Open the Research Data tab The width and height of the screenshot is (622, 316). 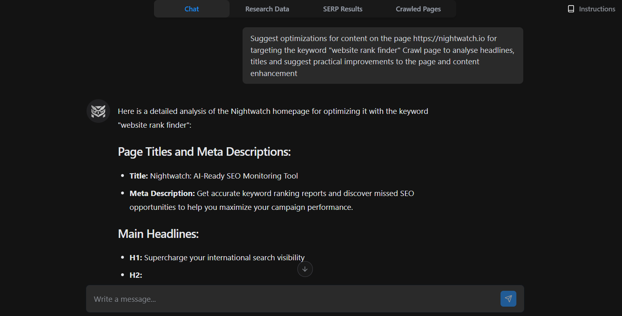pos(267,9)
